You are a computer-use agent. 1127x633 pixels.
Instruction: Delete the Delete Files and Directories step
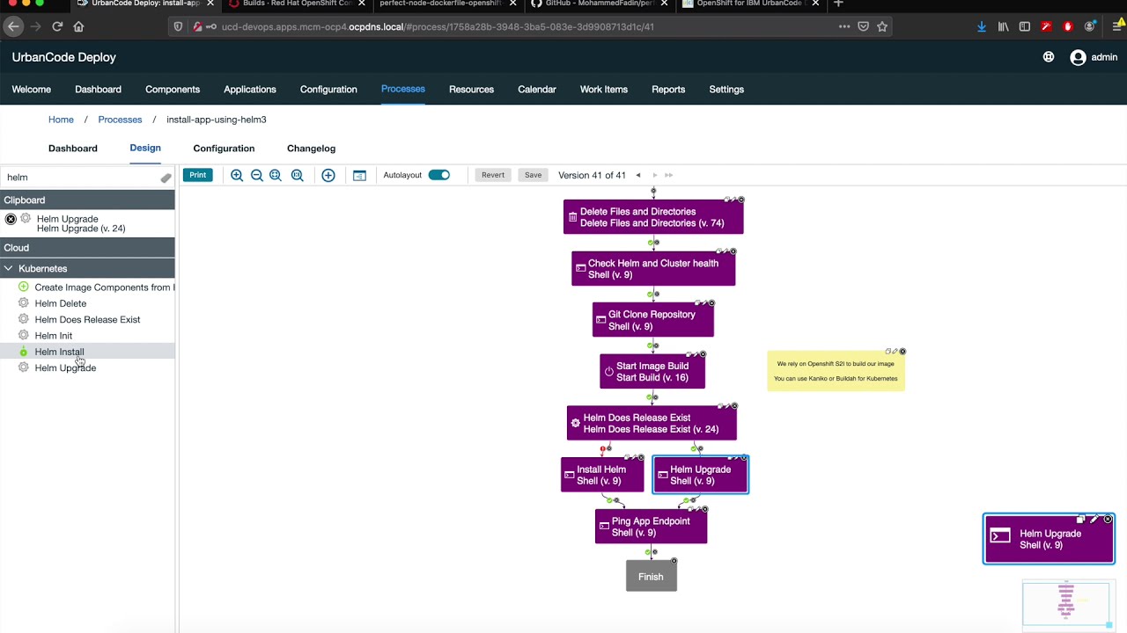(x=741, y=200)
